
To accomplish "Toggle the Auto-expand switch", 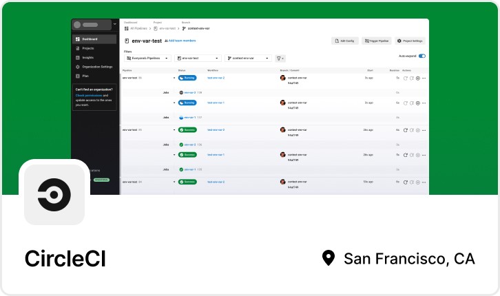I will coord(422,56).
